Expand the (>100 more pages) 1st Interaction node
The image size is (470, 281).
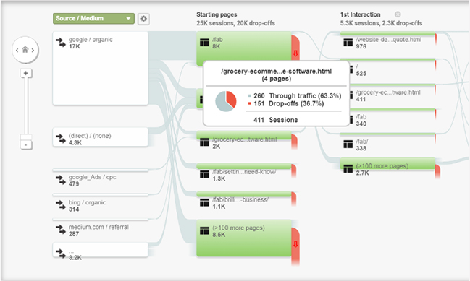point(387,168)
